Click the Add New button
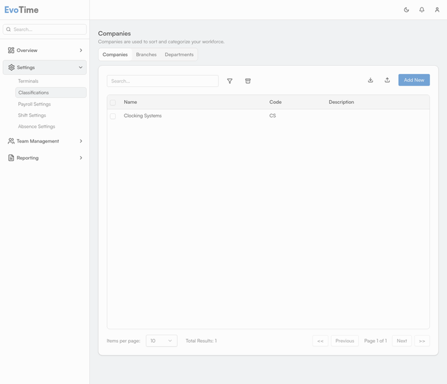Viewport: 447px width, 384px height. pos(414,80)
